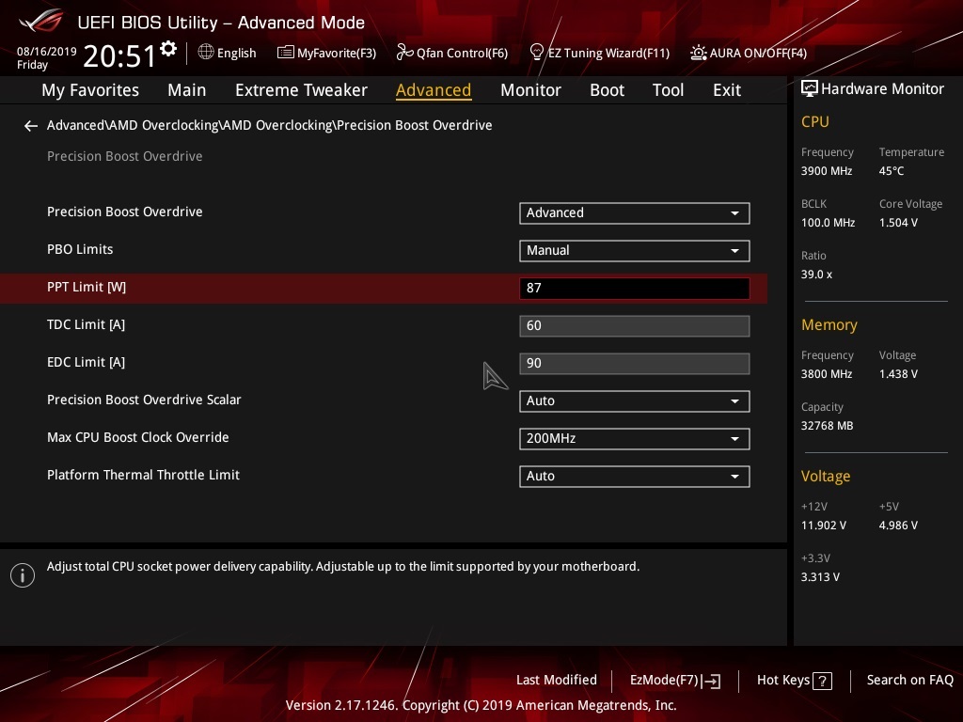Click Search on FAQ link
Screen dimensions: 963x722
909,680
